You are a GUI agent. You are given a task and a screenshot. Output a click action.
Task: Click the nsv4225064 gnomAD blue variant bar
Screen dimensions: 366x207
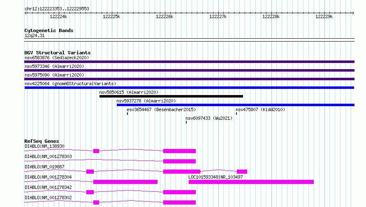(189, 88)
